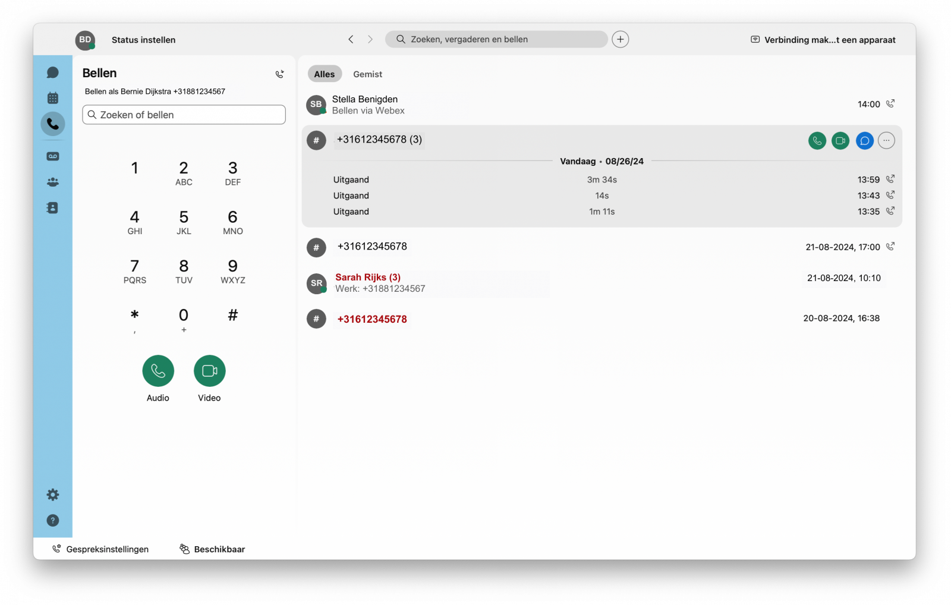Open the Voicemail icon in sidebar
The width and height of the screenshot is (951, 605).
[52, 156]
